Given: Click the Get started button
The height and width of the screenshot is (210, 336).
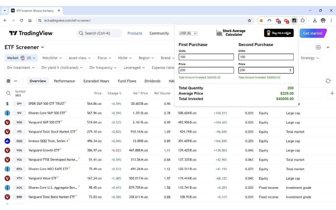Looking at the screenshot, I should [312, 33].
